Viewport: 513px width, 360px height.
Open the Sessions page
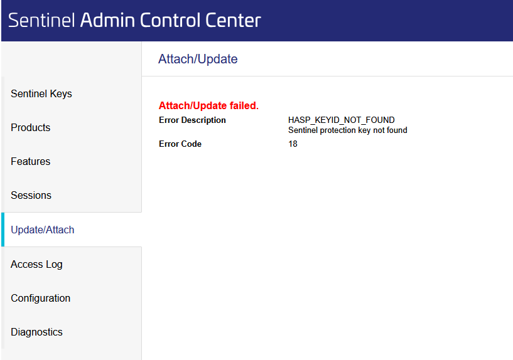click(x=31, y=196)
